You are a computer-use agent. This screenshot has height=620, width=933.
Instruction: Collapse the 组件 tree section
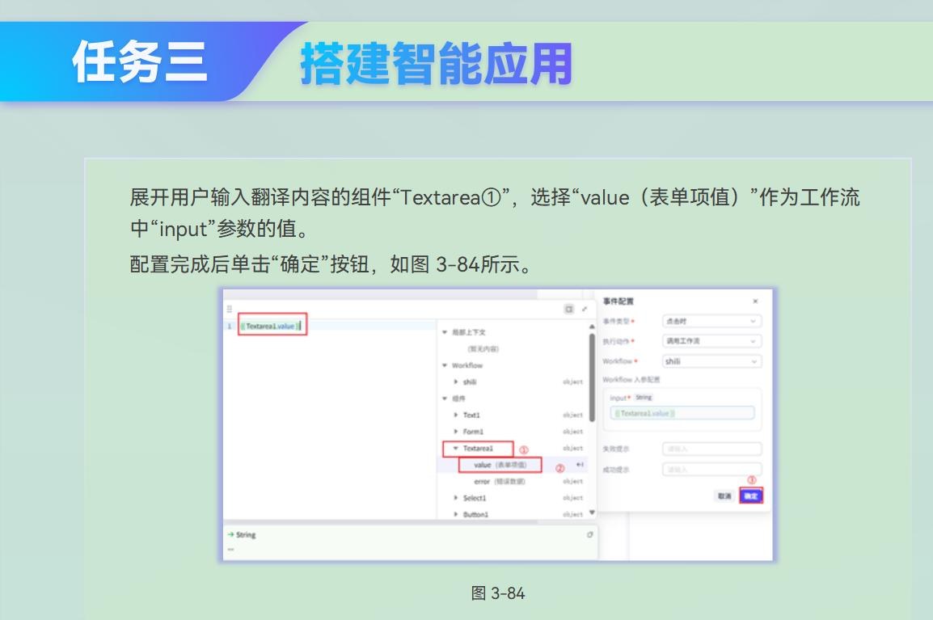[445, 398]
